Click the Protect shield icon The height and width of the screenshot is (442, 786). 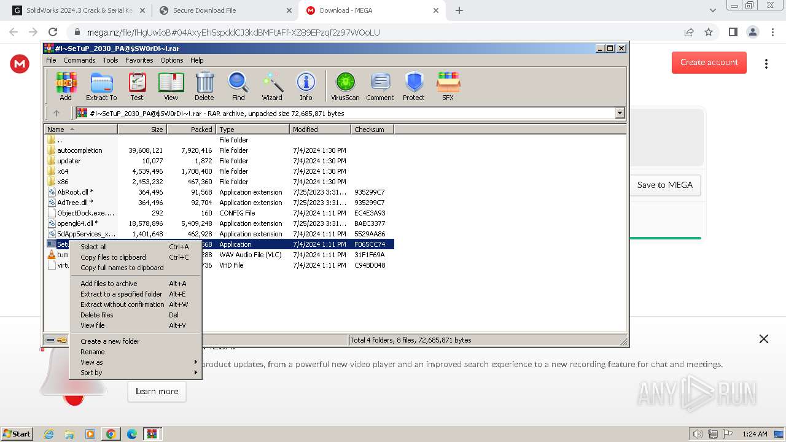pyautogui.click(x=414, y=86)
